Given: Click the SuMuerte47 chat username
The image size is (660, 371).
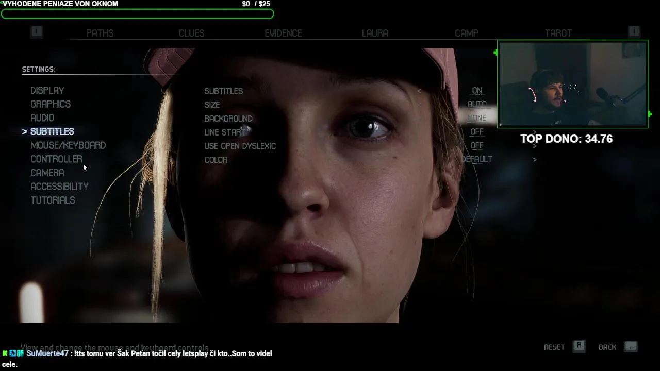Looking at the screenshot, I should click(x=47, y=353).
